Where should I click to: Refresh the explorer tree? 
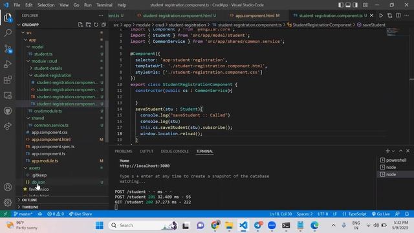(96, 25)
